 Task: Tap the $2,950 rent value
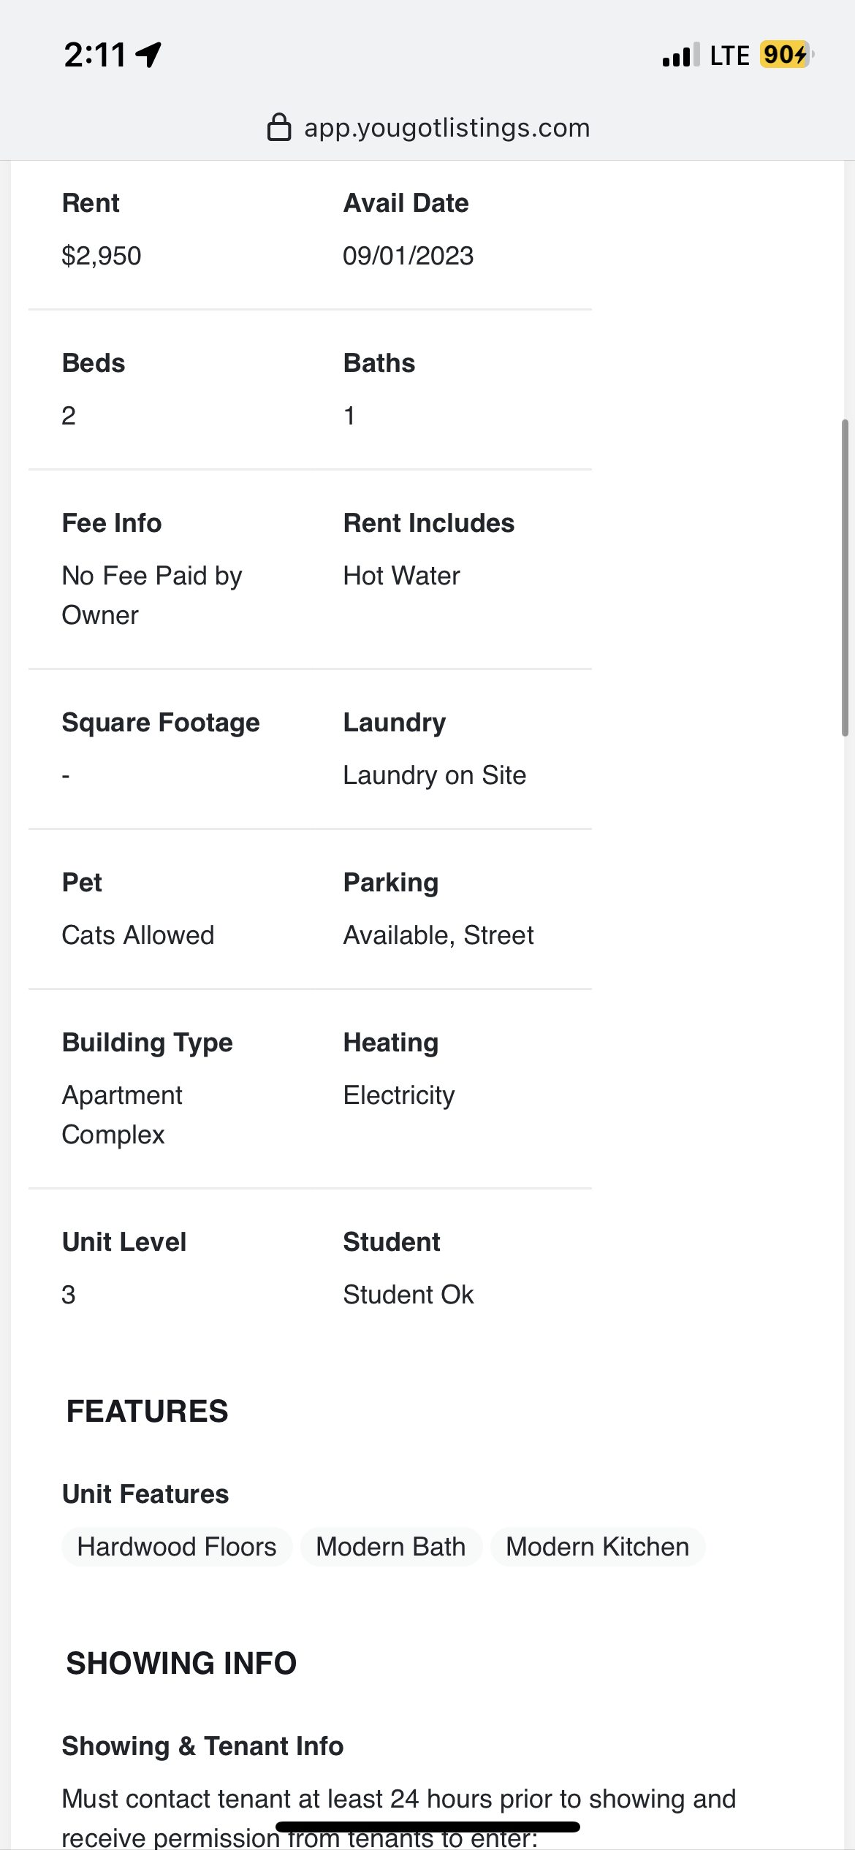(102, 256)
